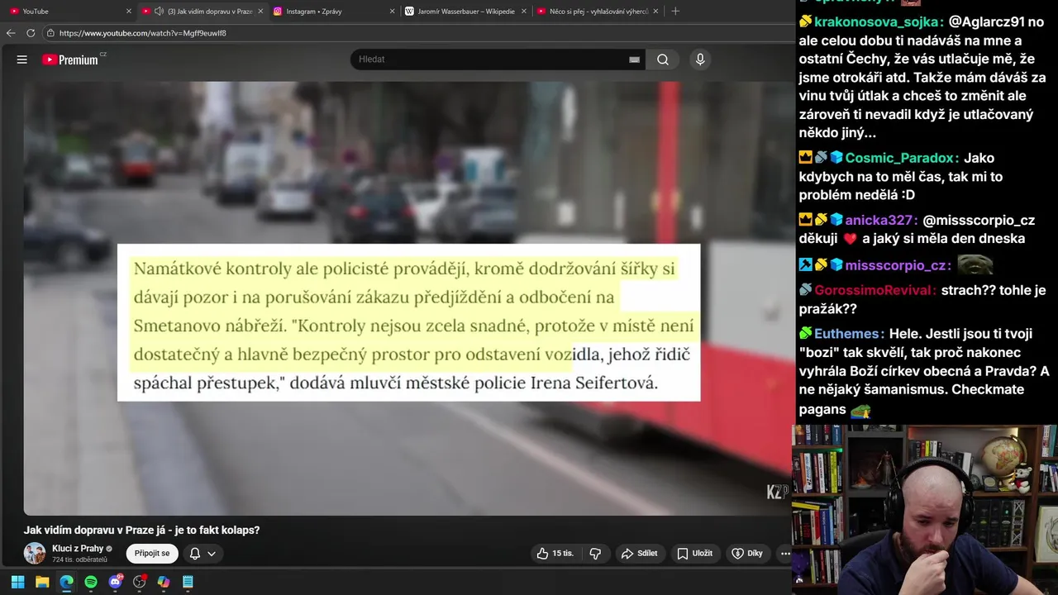Screen dimensions: 1058x595
Task: Close the Wikipedia tab
Action: tap(523, 11)
